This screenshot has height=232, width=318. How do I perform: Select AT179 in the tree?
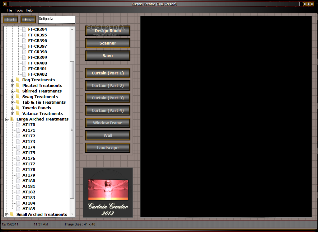point(29,175)
